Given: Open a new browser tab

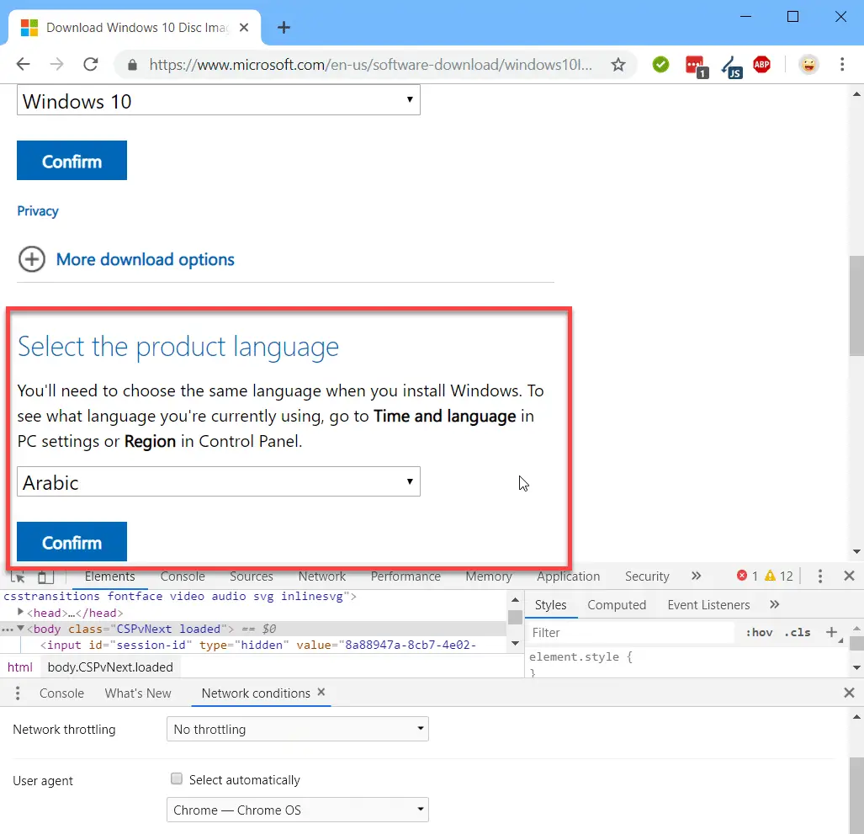Looking at the screenshot, I should 284,28.
